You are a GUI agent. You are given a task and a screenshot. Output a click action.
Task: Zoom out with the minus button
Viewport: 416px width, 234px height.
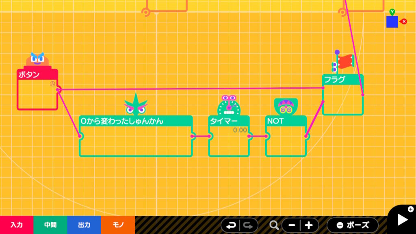[x=292, y=225]
